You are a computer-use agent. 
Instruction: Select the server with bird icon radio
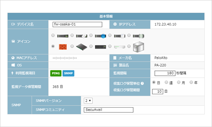(72, 35)
